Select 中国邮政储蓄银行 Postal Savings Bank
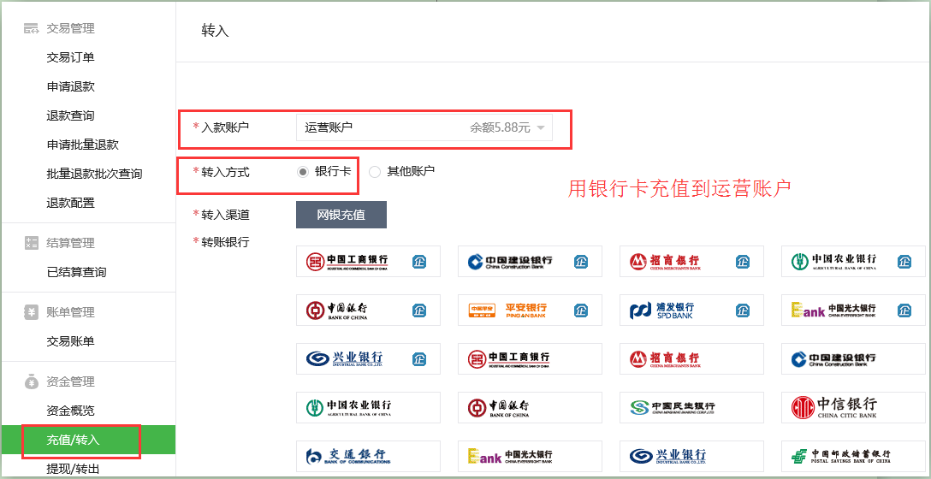 (x=853, y=456)
